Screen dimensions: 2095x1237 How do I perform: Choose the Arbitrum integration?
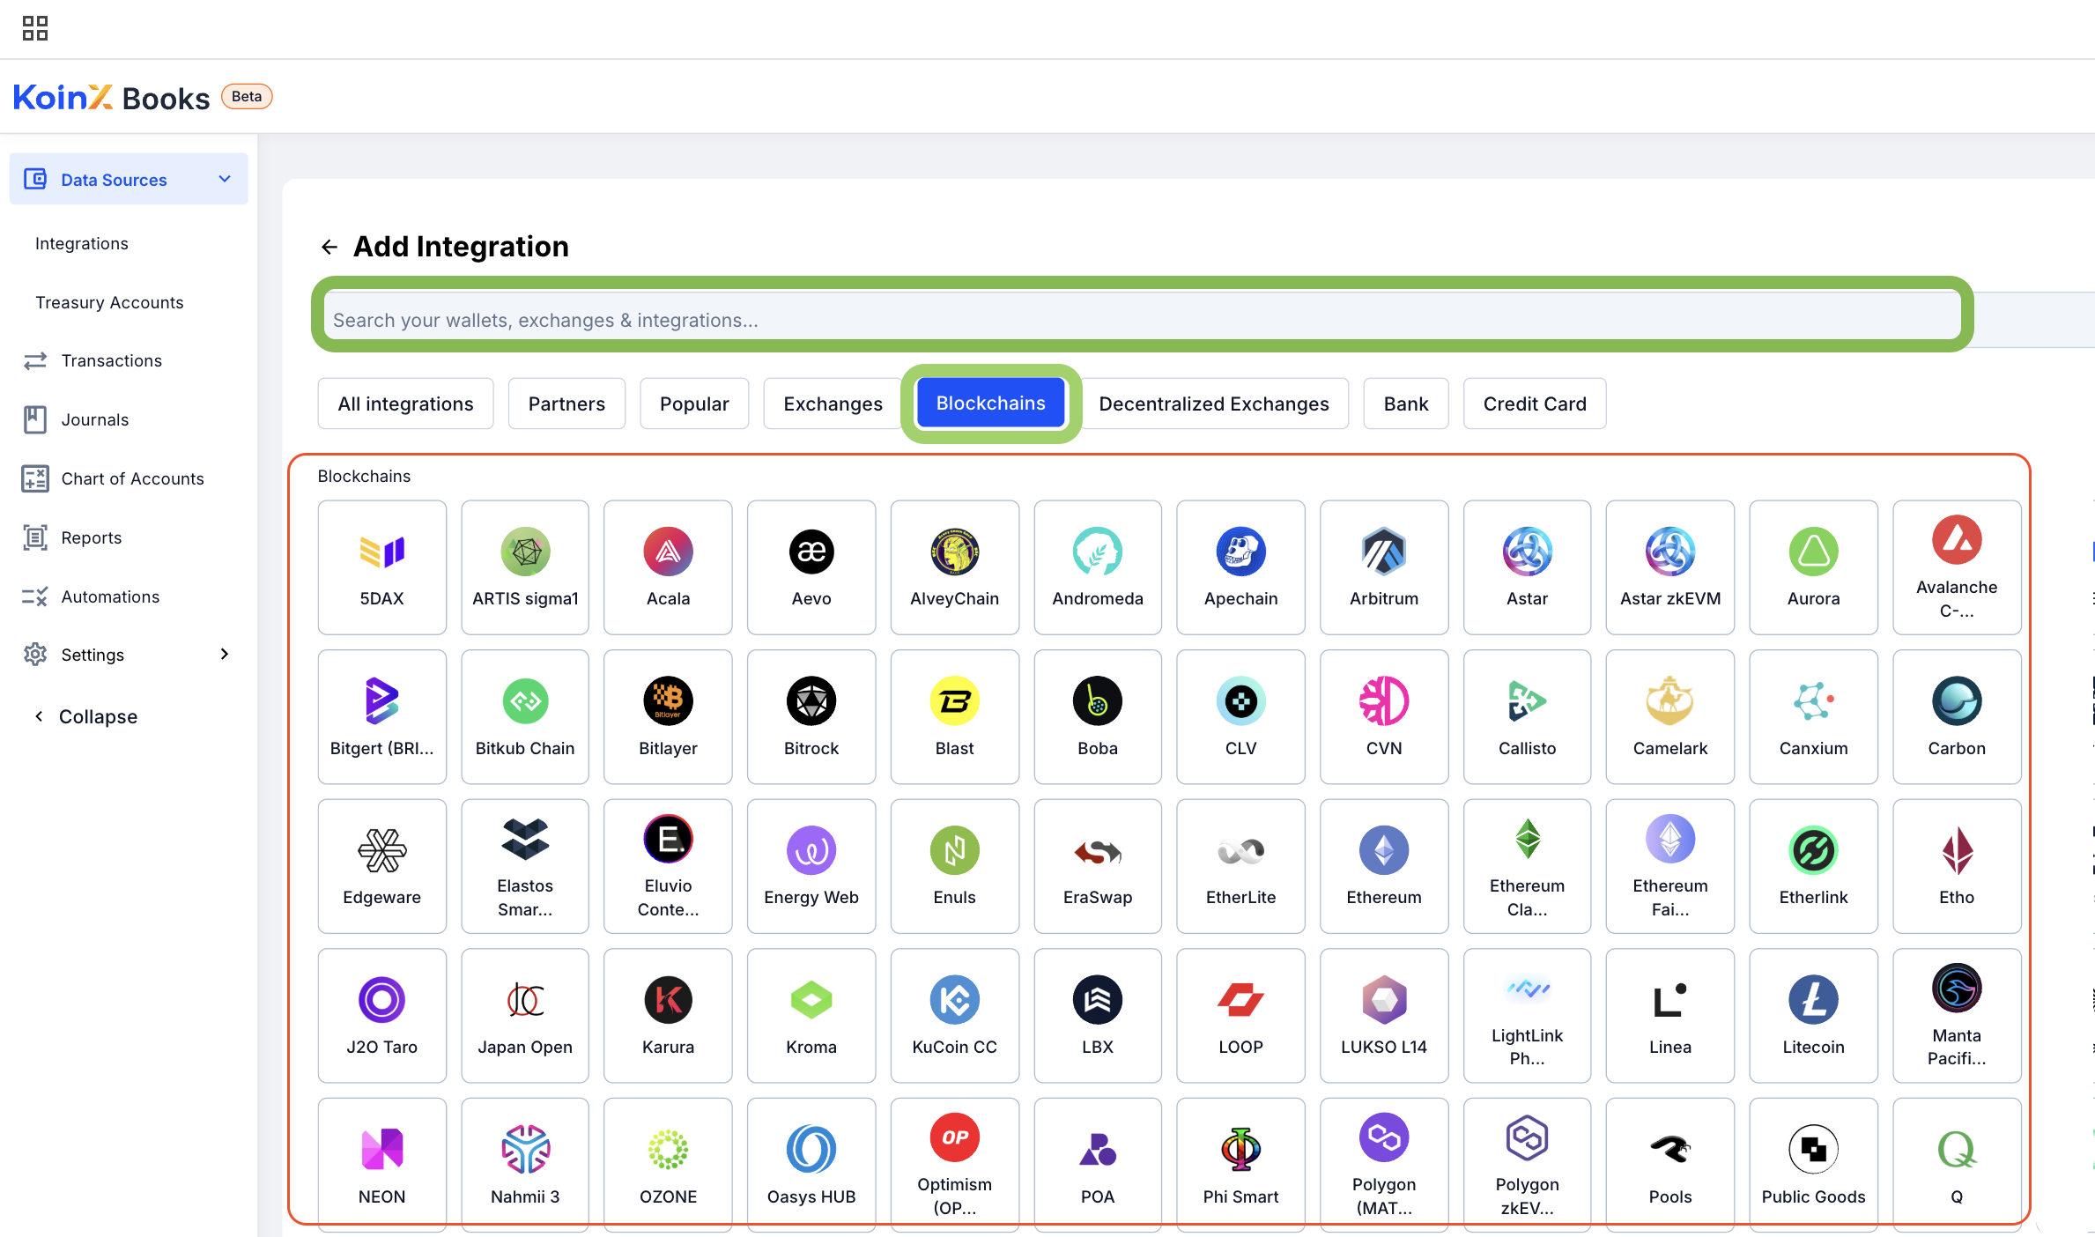(x=1384, y=567)
